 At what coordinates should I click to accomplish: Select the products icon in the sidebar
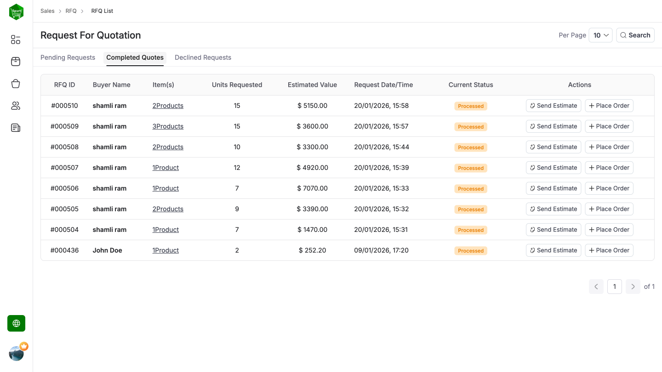[x=15, y=62]
